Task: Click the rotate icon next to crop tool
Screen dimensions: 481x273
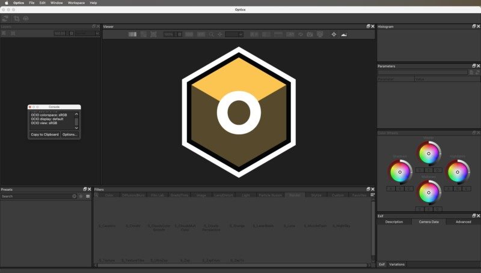Action: tap(26, 19)
